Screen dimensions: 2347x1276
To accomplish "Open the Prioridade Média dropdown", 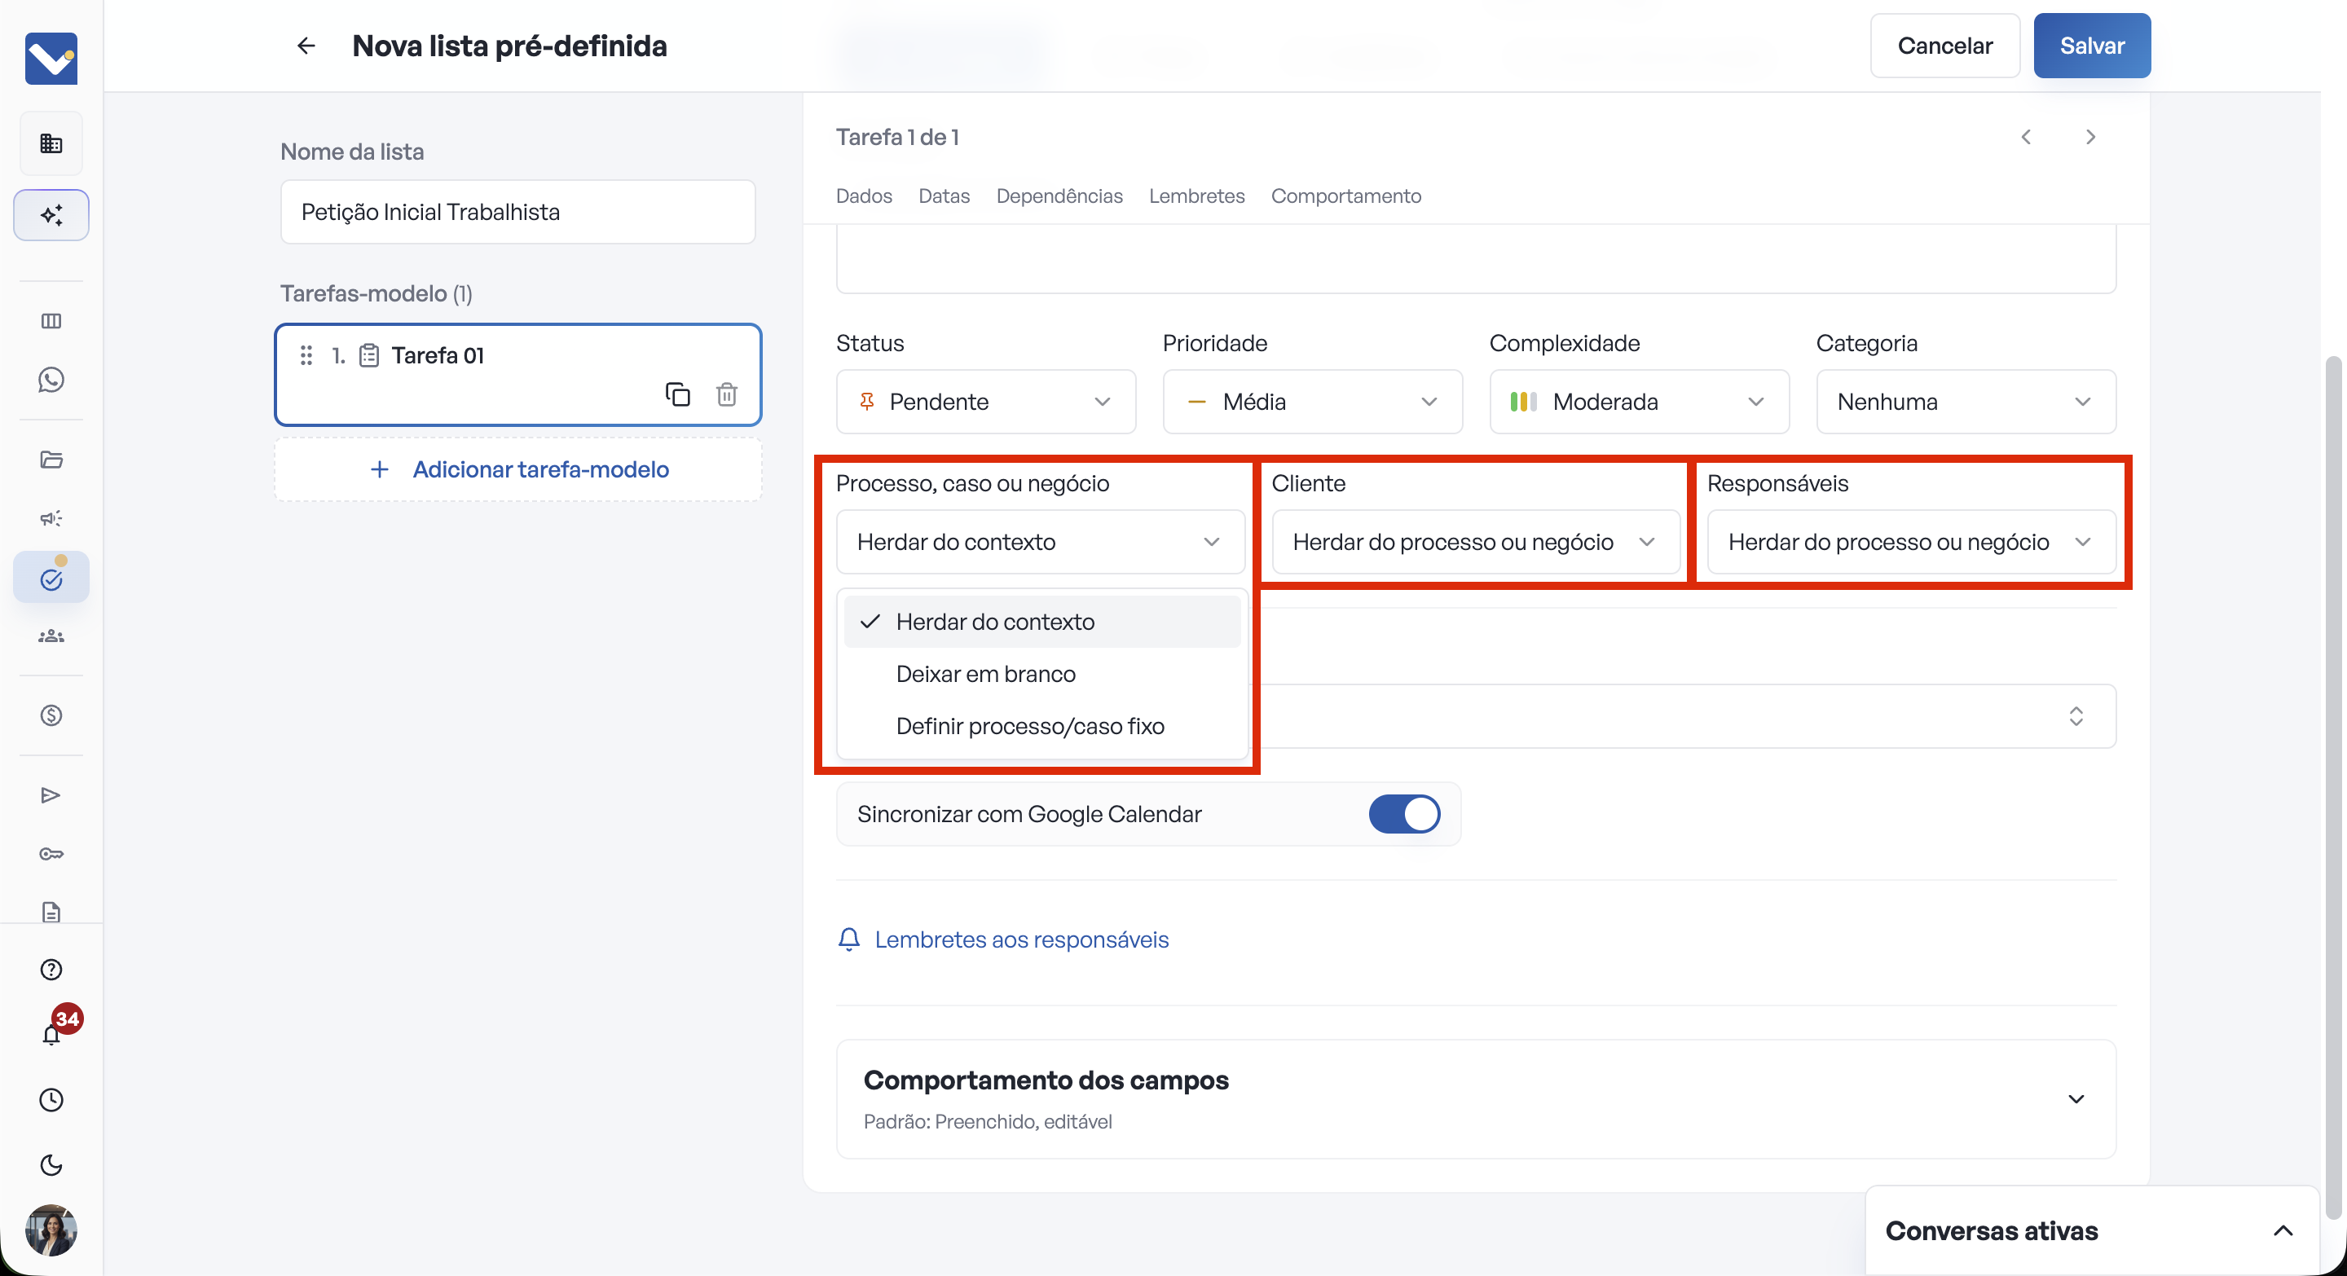I will click(1312, 402).
